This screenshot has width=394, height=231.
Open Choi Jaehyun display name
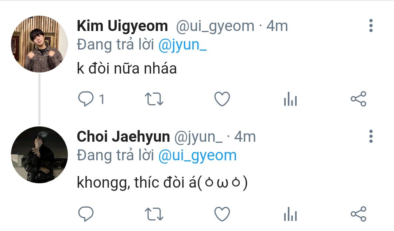point(123,137)
